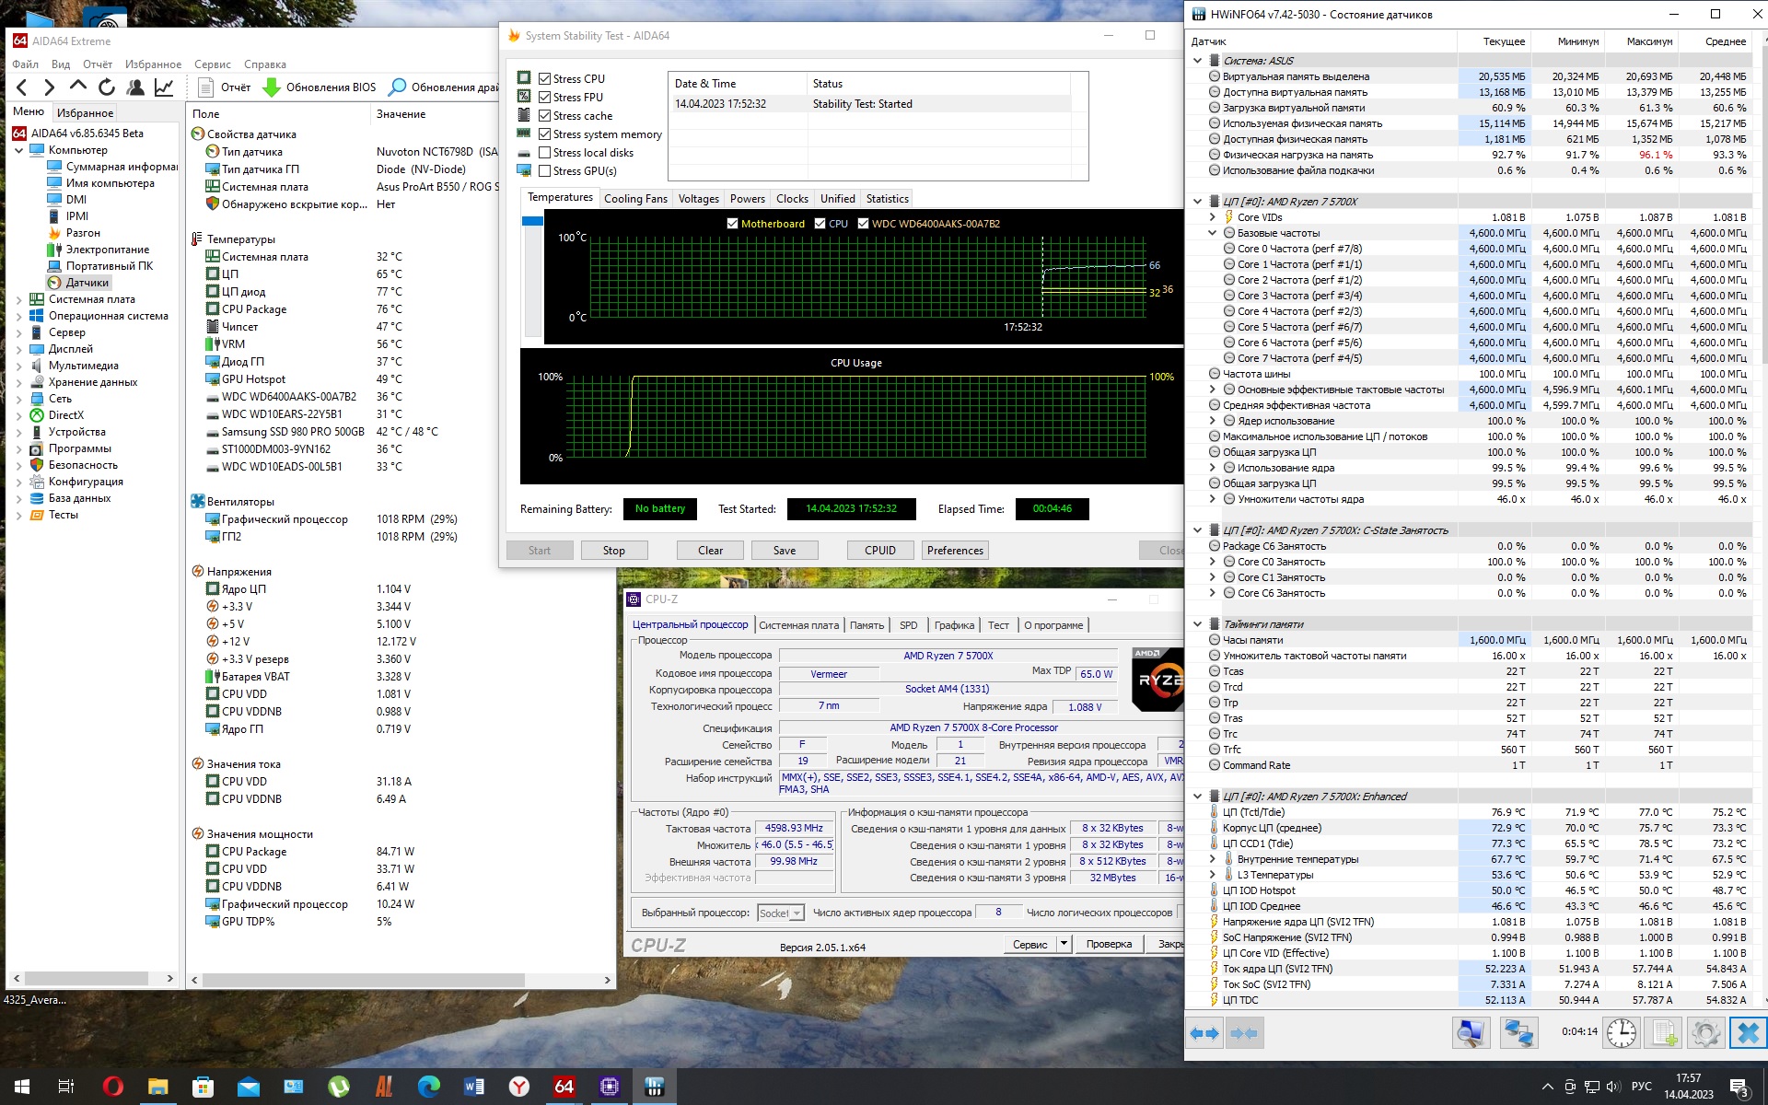Open HWiNFO settings gear icon
Screen dimensions: 1768x1105
[1704, 1033]
